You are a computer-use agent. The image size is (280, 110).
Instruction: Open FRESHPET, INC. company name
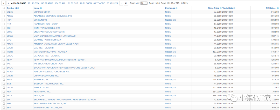click(42, 80)
